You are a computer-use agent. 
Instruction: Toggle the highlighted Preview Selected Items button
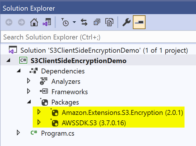click(139, 22)
